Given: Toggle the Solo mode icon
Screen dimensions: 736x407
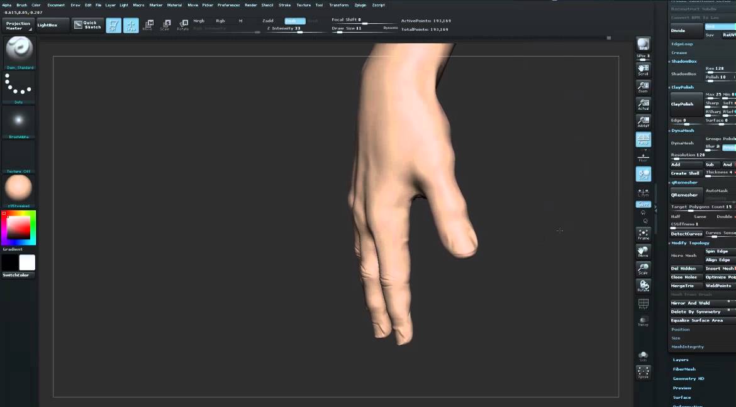Looking at the screenshot, I should (x=643, y=356).
